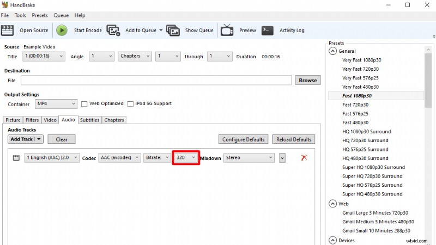Enable the iPod 5G Support checkbox
The image size is (436, 245).
coord(130,104)
